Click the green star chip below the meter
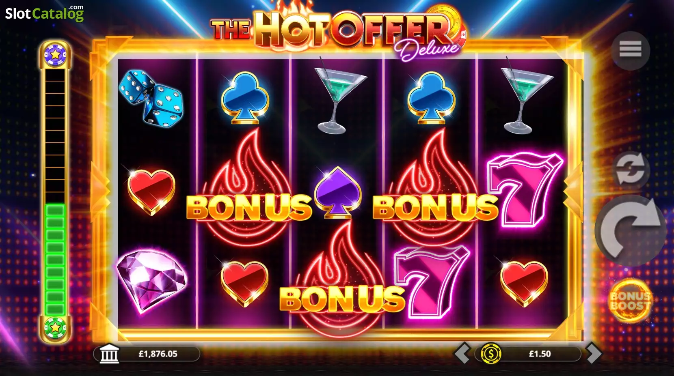 coord(55,327)
